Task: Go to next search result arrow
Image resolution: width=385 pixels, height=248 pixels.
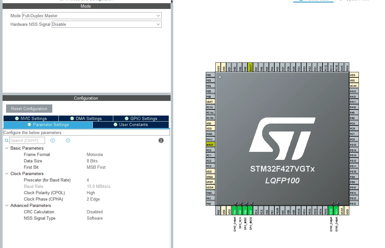Action: point(68,140)
